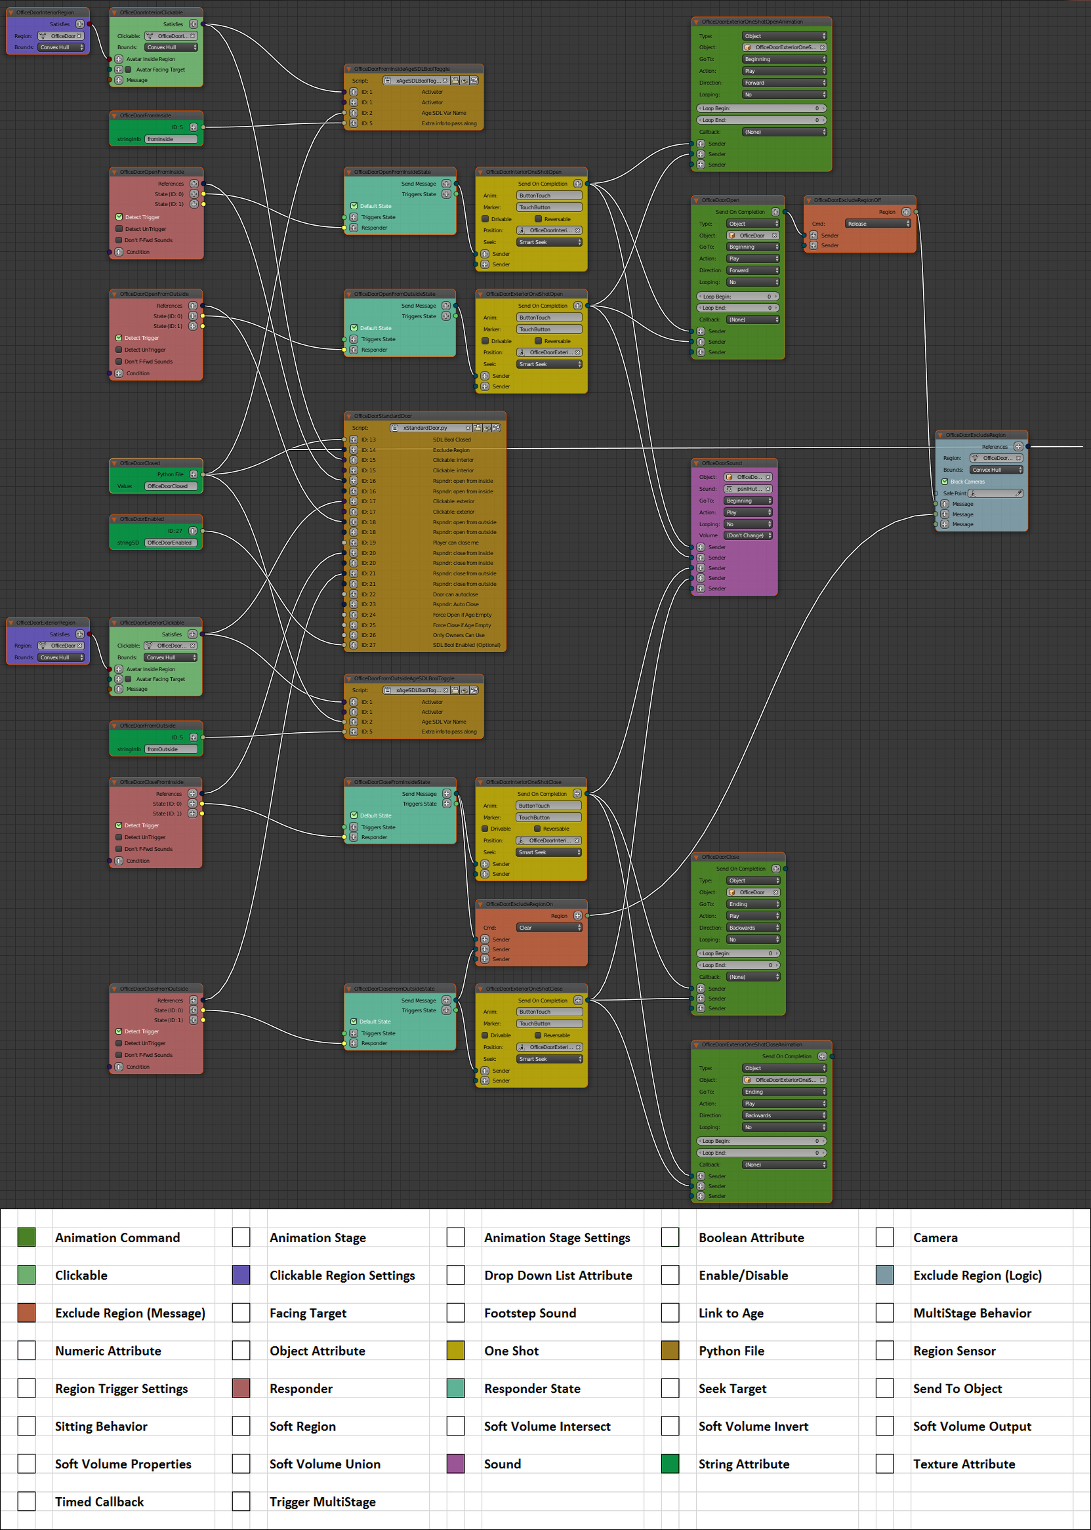Edit stringInfo fromInside field in OfficeDoorFromInside
The image size is (1091, 1530).
[171, 139]
